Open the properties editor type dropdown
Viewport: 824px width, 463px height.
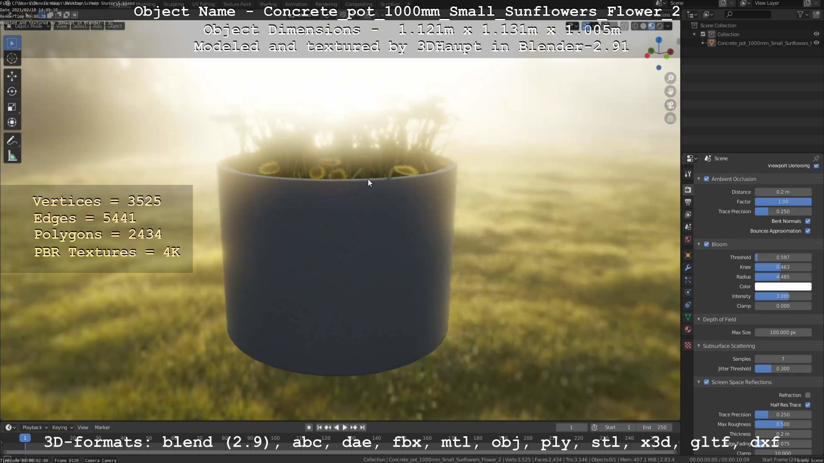pos(691,158)
